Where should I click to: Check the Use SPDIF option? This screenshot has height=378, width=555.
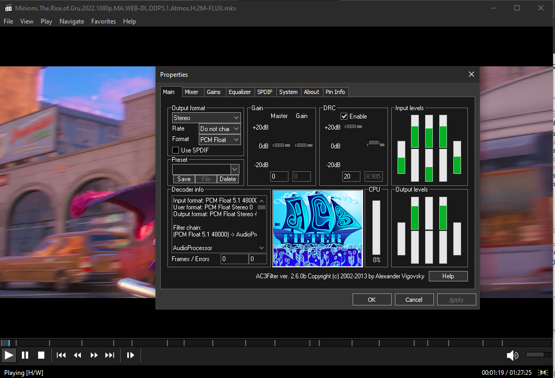coord(176,150)
